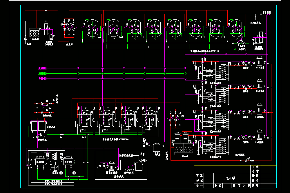Select the 清洗系统 label text
The width and height of the screenshot is (290, 193).
[119, 176]
